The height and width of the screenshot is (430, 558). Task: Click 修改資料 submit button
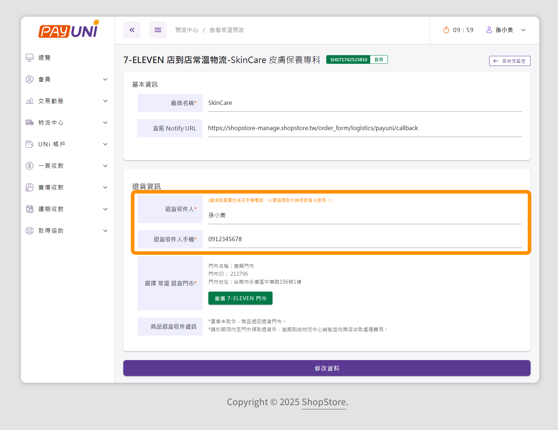click(x=327, y=368)
